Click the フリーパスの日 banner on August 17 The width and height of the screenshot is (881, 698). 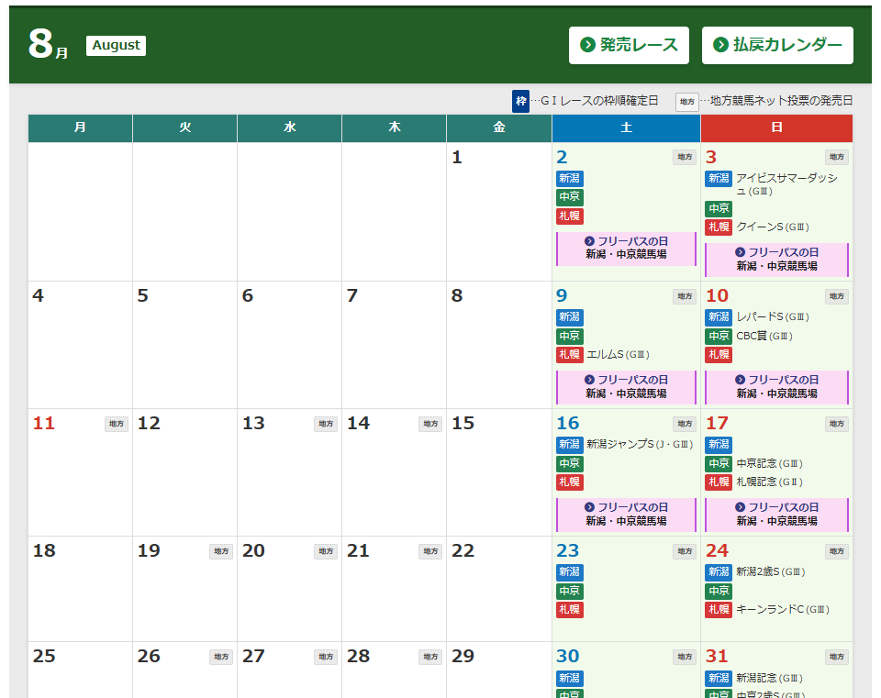pos(776,514)
